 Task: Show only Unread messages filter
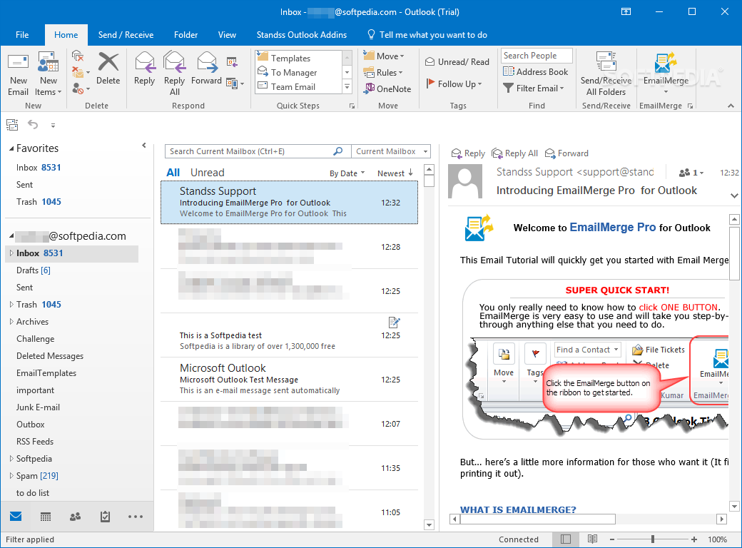pos(208,173)
